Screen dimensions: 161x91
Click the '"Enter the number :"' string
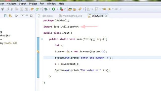95,58
